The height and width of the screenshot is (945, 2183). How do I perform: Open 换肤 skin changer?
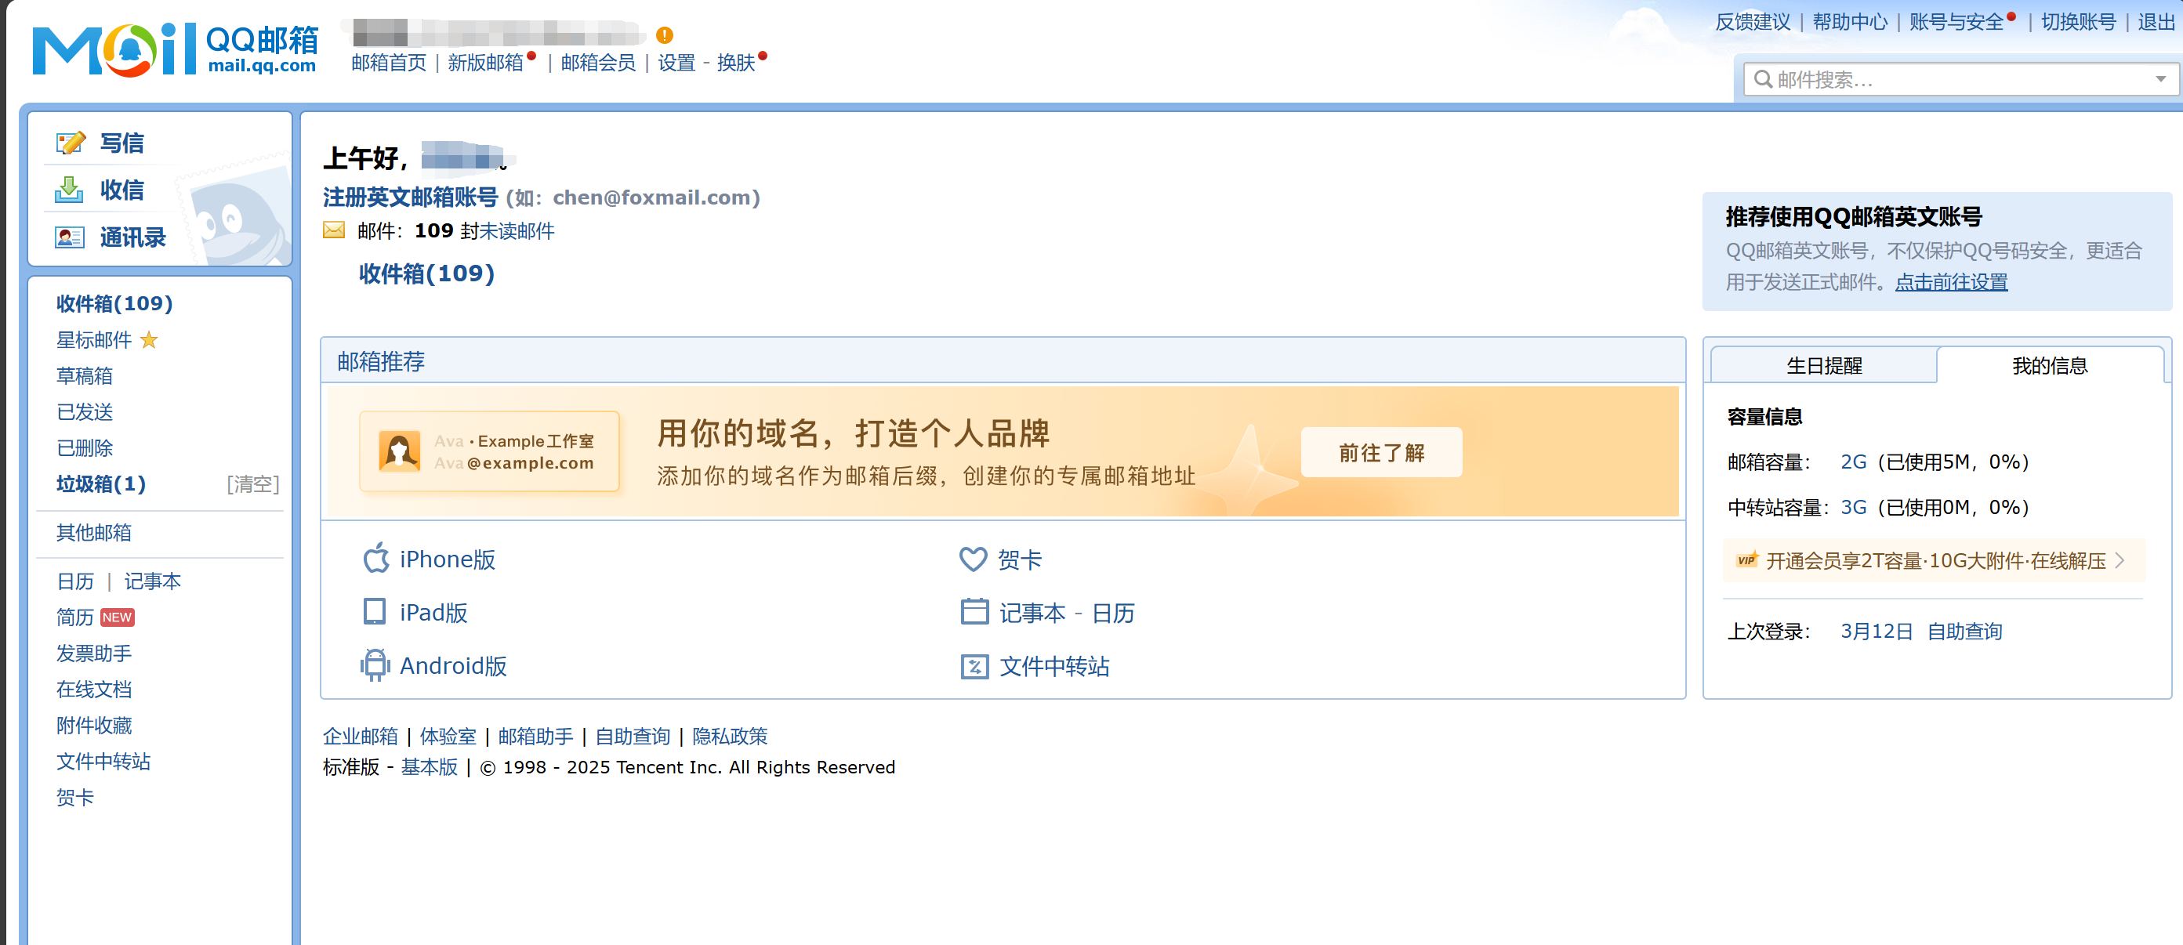tap(735, 63)
